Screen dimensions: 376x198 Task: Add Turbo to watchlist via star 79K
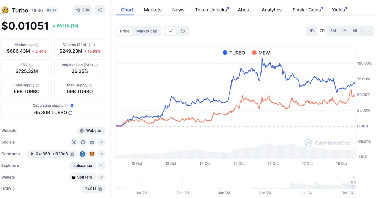[x=83, y=10]
